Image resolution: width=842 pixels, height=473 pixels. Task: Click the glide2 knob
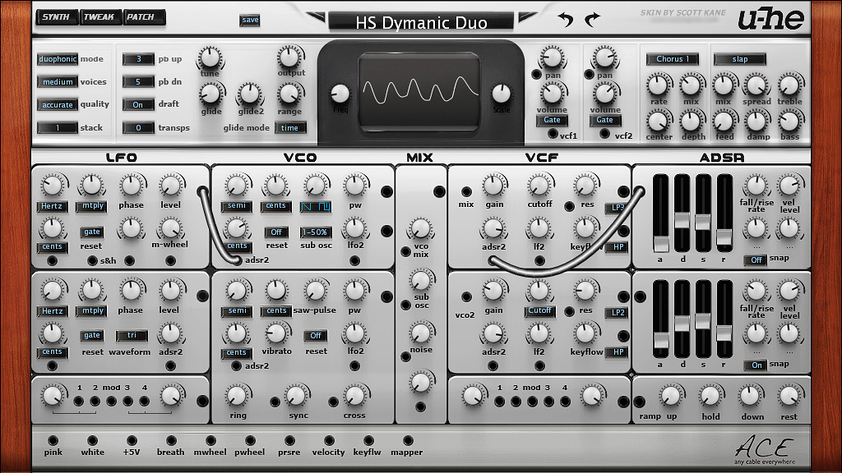click(250, 94)
